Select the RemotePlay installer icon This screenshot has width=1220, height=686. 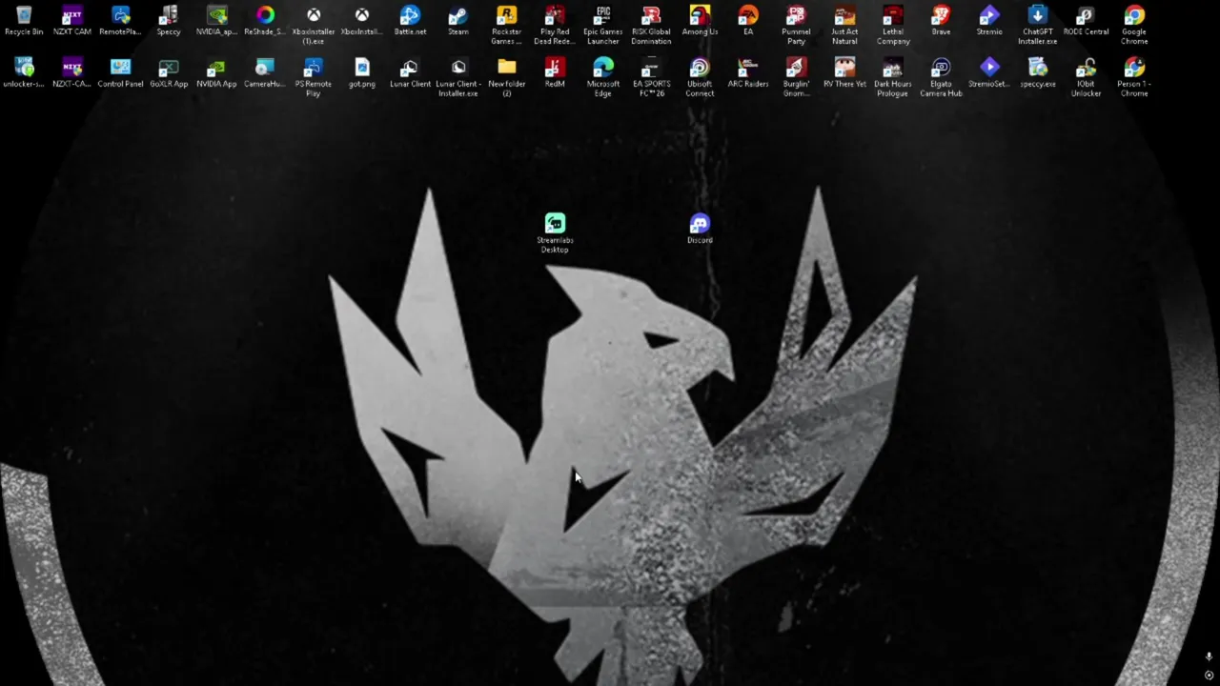121,21
